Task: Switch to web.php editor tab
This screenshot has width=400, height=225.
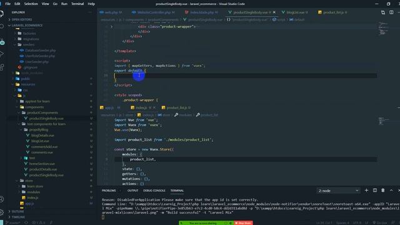Action: 111,12
